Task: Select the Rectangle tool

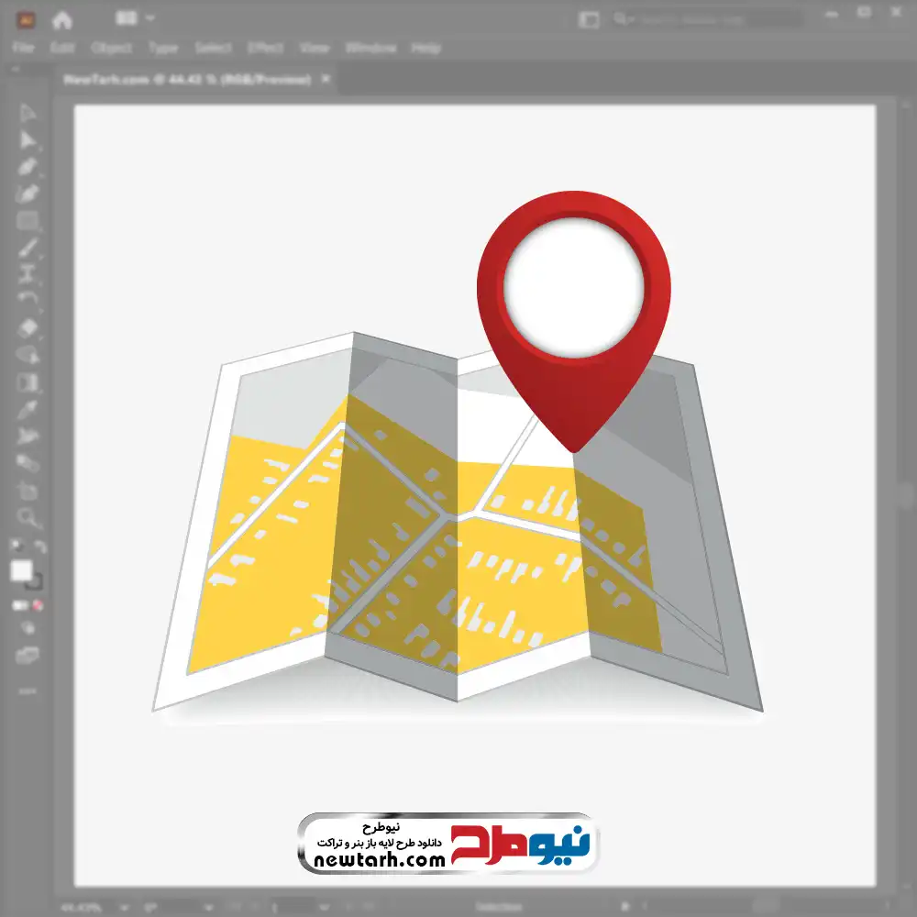Action: tap(28, 221)
